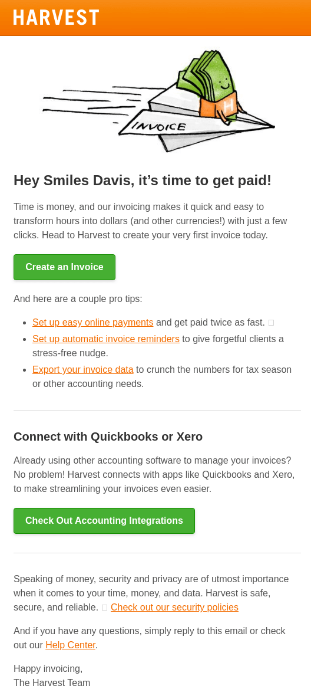Click the 'And here are a couple pro tips' text
The height and width of the screenshot is (699, 311).
[78, 298]
